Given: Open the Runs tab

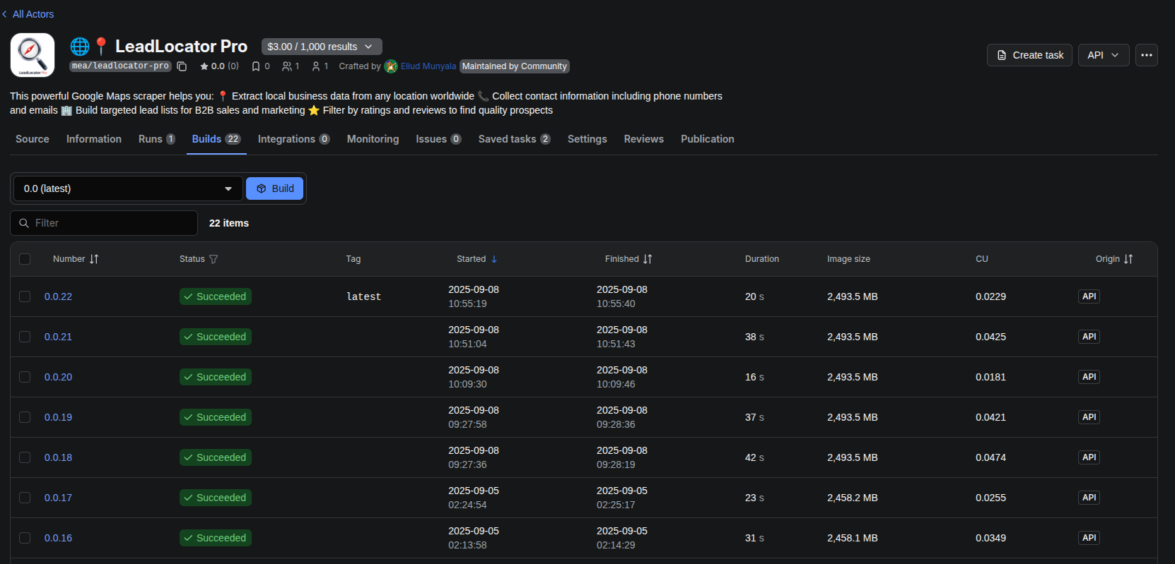Looking at the screenshot, I should pyautogui.click(x=157, y=139).
